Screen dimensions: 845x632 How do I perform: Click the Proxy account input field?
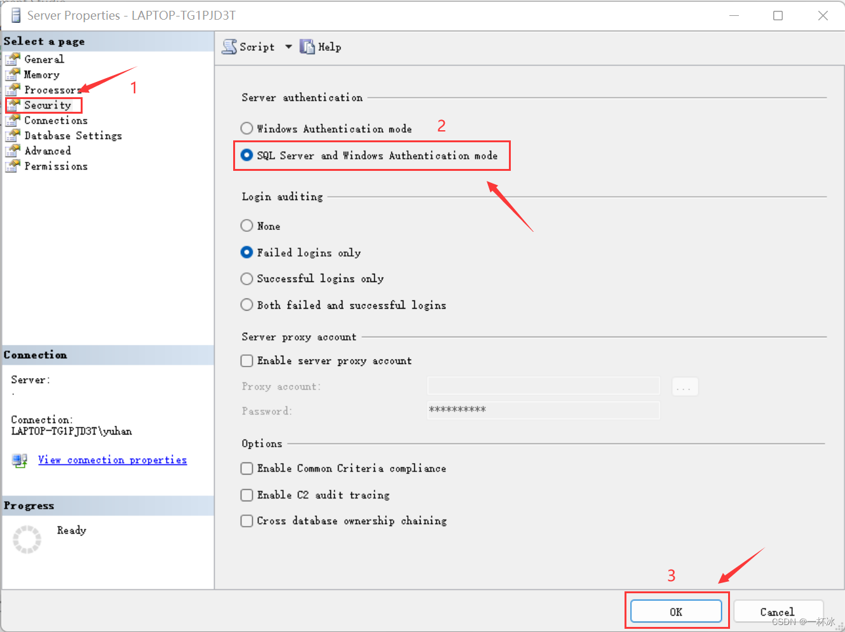click(x=544, y=386)
